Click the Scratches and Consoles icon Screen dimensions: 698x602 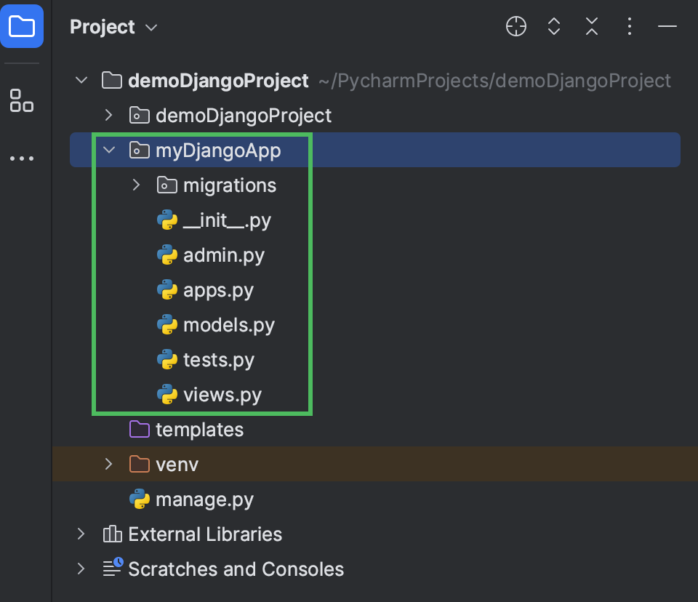[x=112, y=569]
